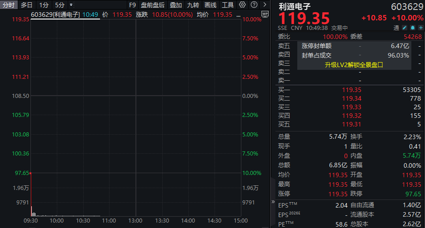Screen dimensions: 425x228
Task: Click the 通 connect marker icon
Action: (397, 28)
